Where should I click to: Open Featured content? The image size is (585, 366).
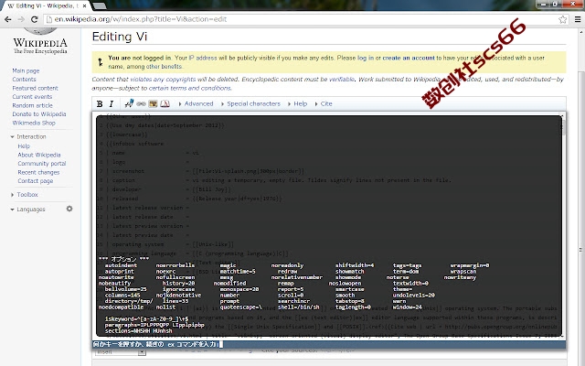click(x=35, y=88)
